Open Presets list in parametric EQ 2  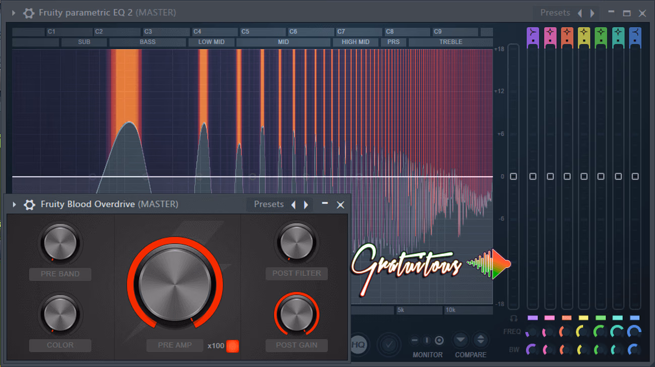pyautogui.click(x=555, y=13)
